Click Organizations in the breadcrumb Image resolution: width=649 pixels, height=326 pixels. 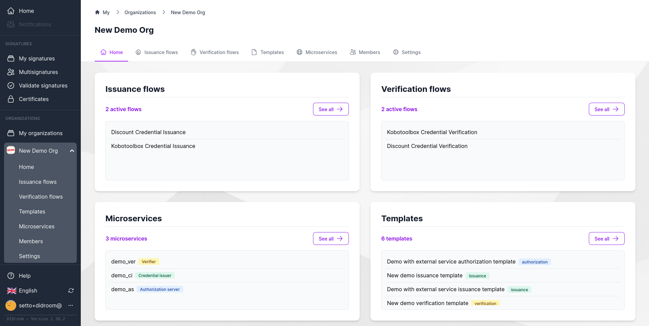[140, 12]
